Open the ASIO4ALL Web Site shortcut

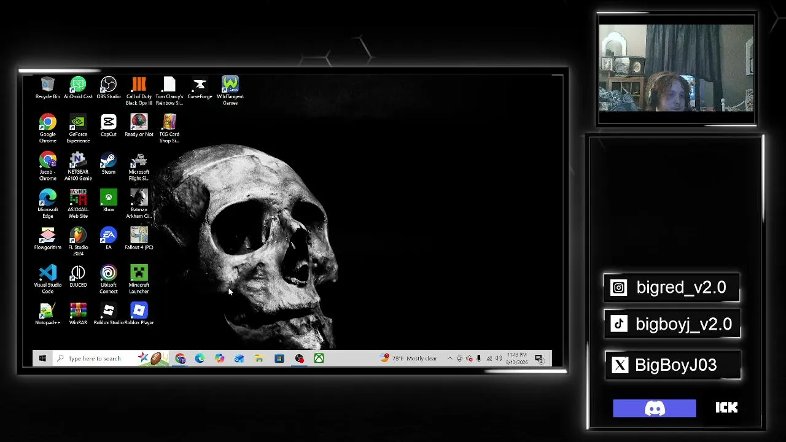[x=78, y=204]
